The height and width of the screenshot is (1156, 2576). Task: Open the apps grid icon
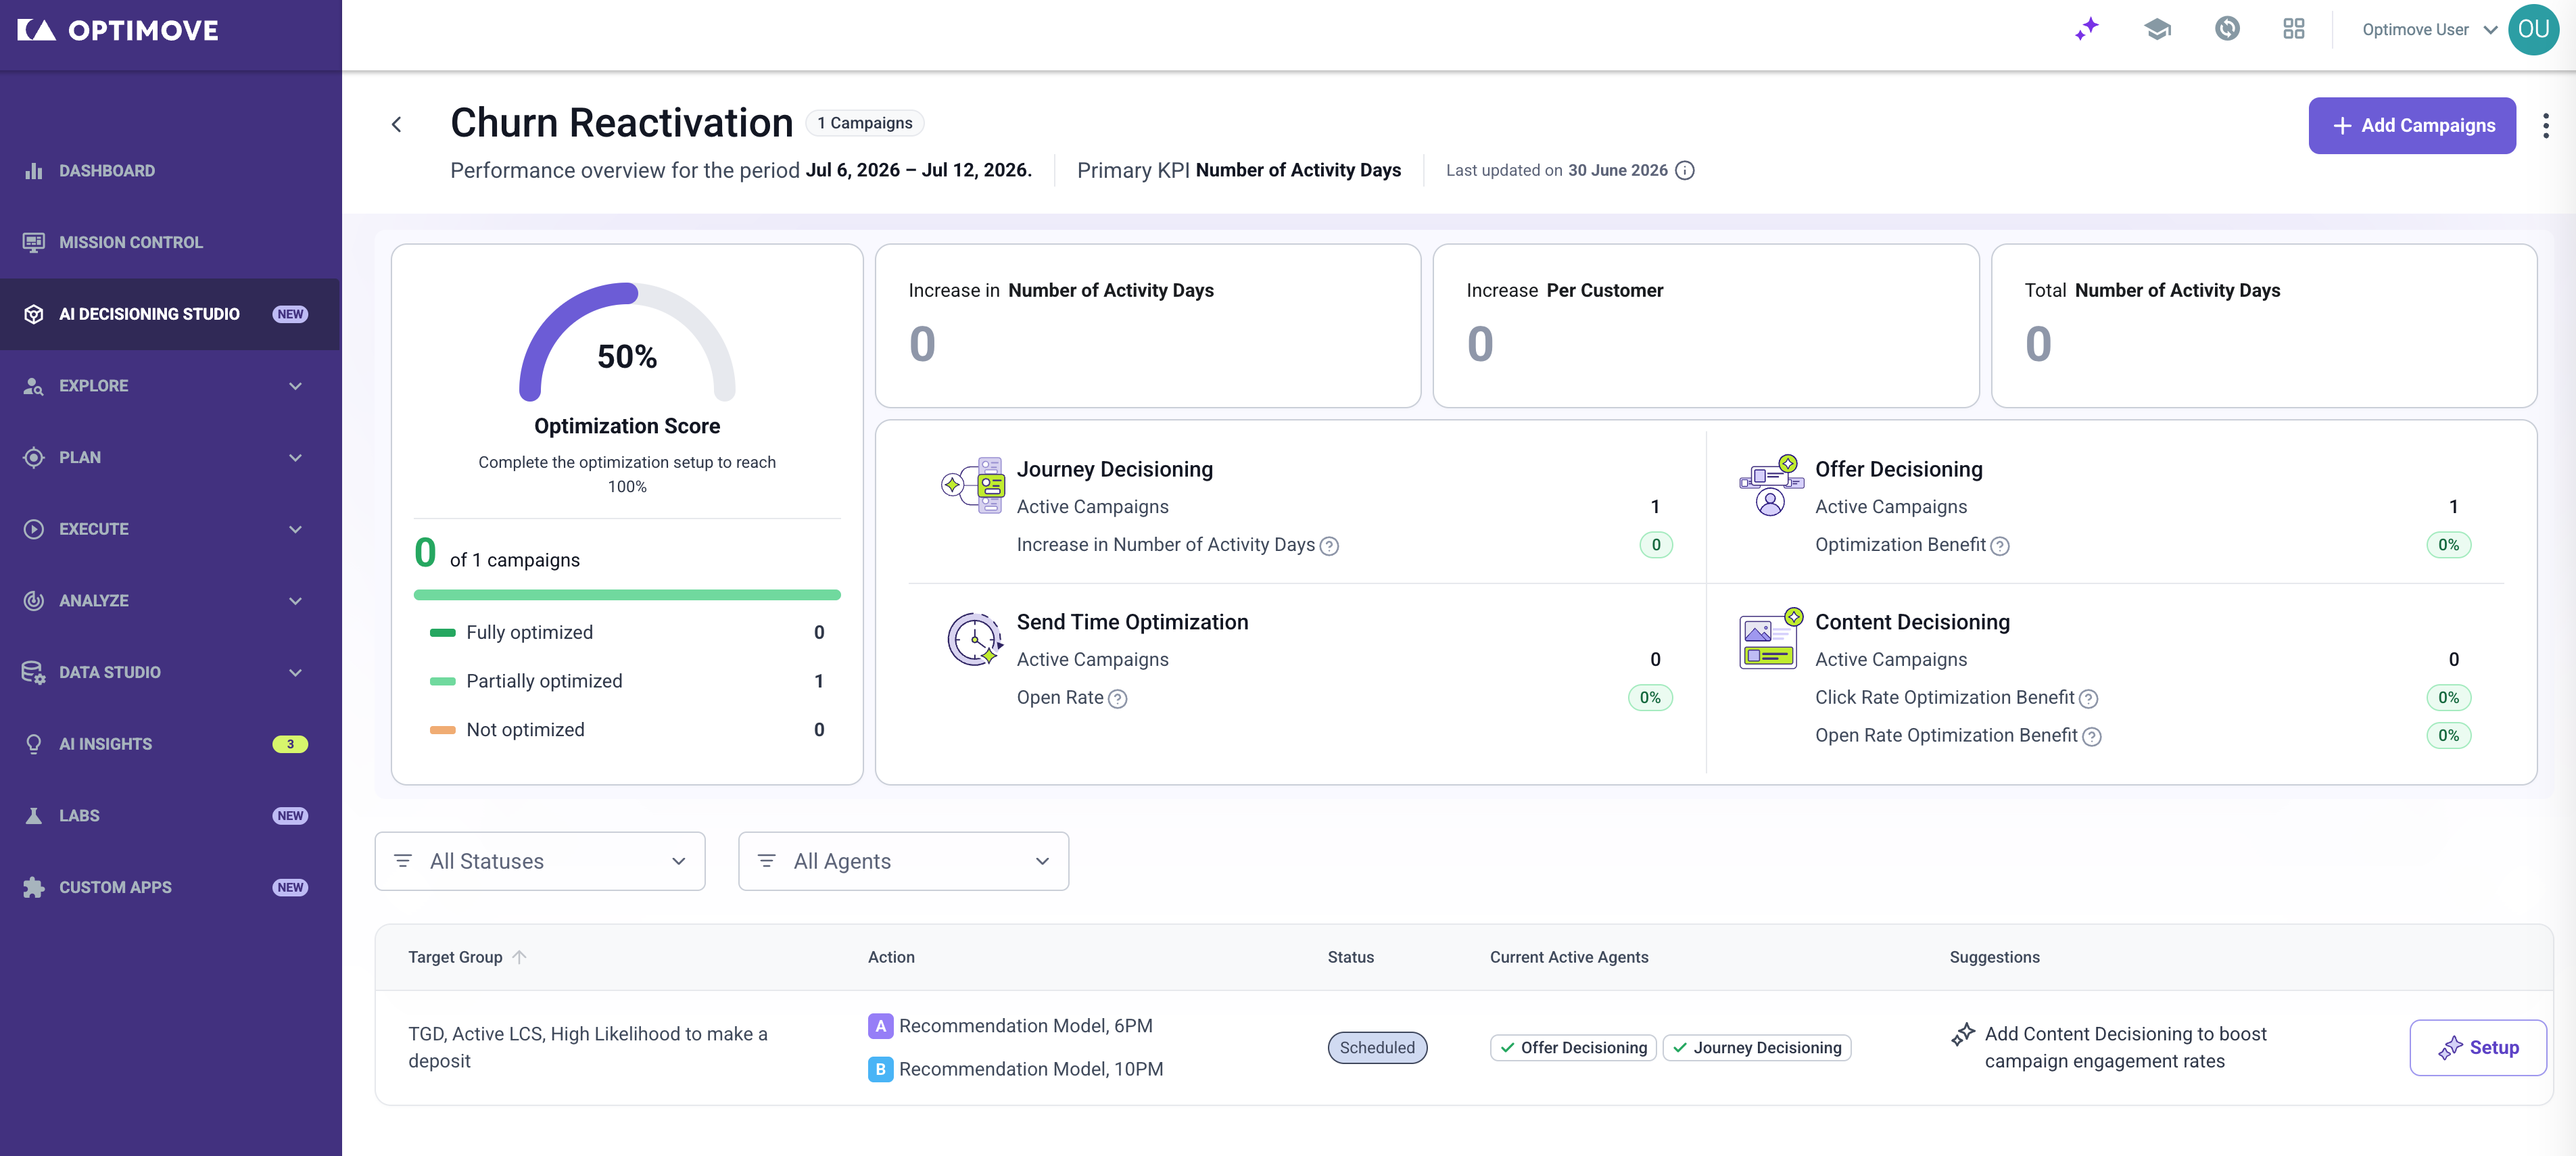pyautogui.click(x=2294, y=29)
